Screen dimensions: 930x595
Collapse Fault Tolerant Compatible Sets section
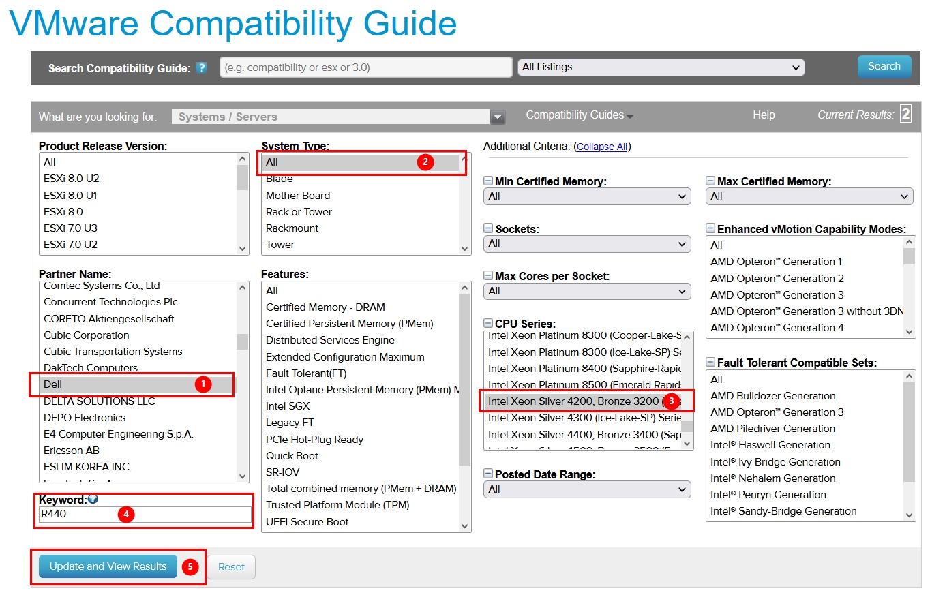coord(710,363)
